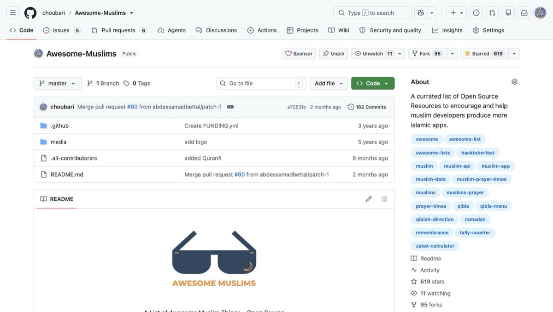
Task: Click the Sponsor button
Action: point(299,53)
